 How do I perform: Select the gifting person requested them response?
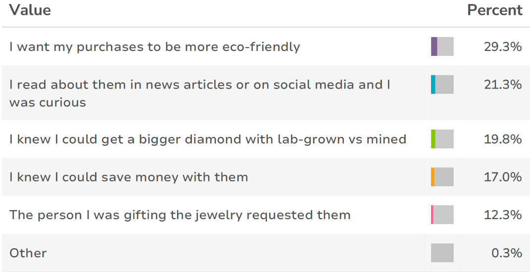click(x=180, y=215)
